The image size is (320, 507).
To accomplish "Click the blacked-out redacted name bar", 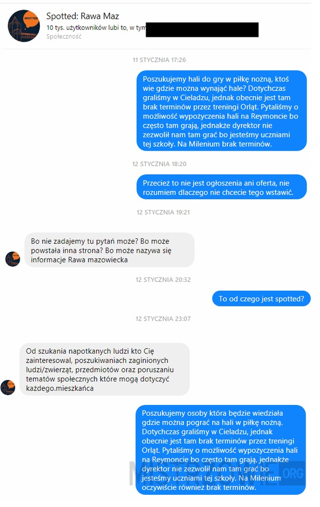I will tap(202, 30).
